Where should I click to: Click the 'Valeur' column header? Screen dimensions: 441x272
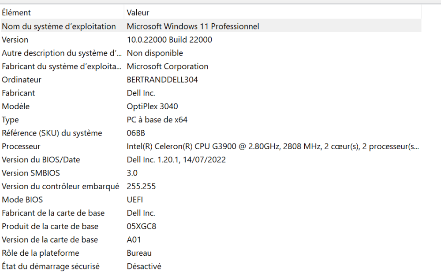coord(138,13)
